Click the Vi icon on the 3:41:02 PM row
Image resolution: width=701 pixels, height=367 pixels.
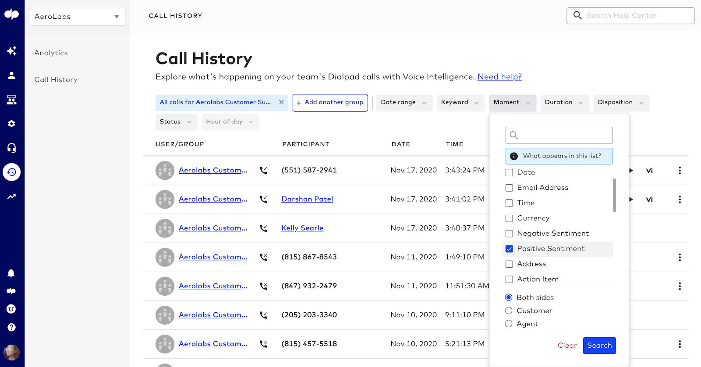point(649,199)
